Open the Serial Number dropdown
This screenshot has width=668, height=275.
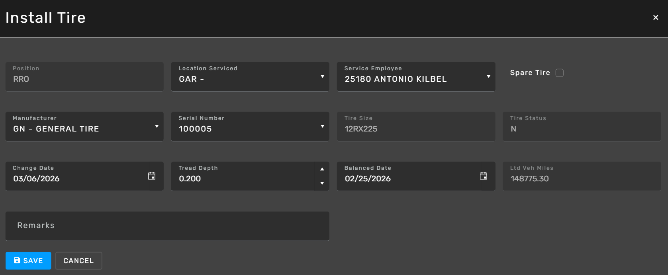coord(322,126)
